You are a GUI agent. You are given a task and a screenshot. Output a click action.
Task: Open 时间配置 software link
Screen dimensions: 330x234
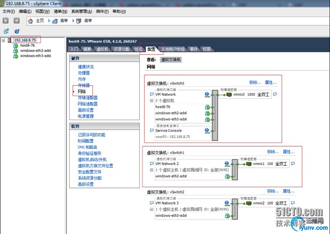click(86, 141)
